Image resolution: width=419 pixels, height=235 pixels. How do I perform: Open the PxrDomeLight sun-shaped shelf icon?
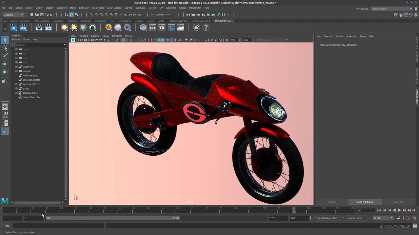pyautogui.click(x=74, y=27)
